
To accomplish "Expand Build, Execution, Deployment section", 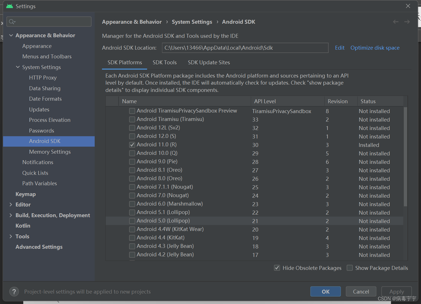I will pos(11,215).
